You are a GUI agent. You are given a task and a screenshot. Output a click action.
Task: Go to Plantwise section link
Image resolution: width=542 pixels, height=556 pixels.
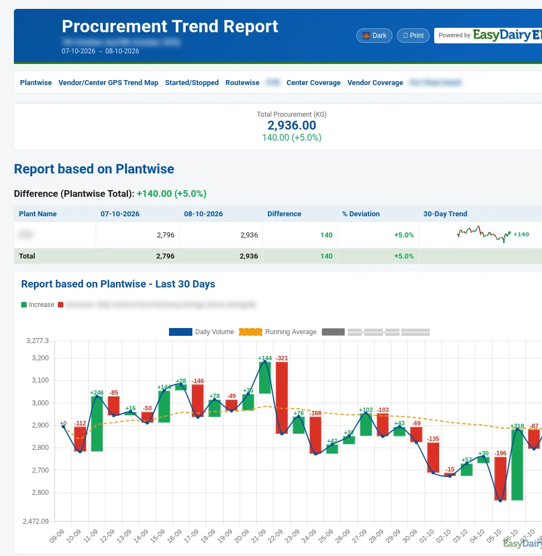[x=36, y=83]
